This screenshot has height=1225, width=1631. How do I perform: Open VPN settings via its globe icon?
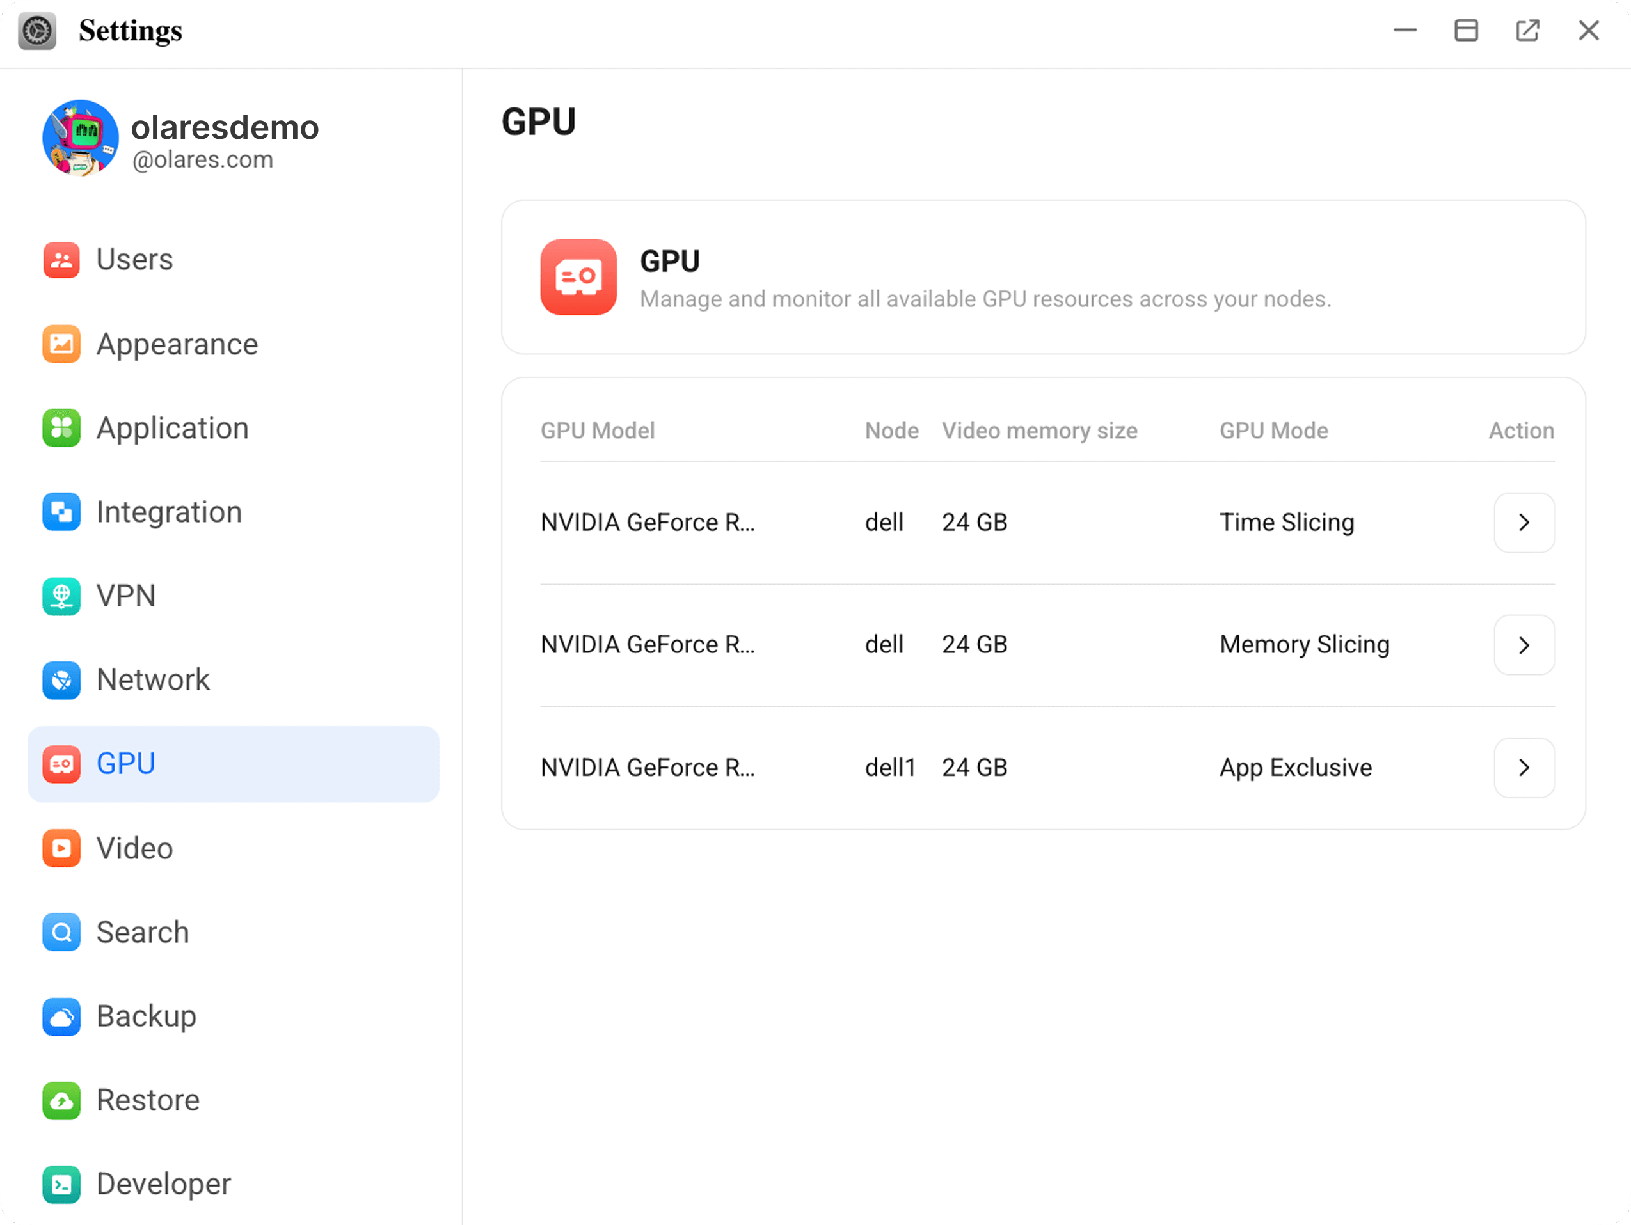pos(62,596)
